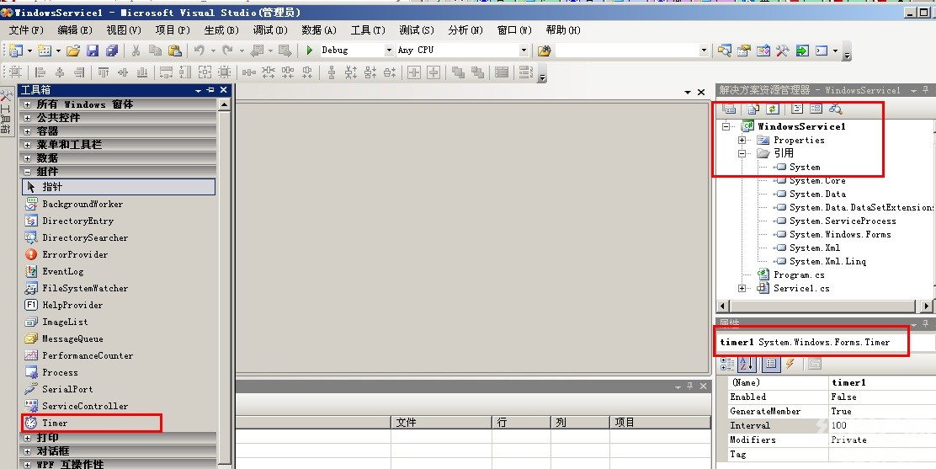Click the Copy icon in toolbar
This screenshot has width=936, height=469.
(155, 51)
